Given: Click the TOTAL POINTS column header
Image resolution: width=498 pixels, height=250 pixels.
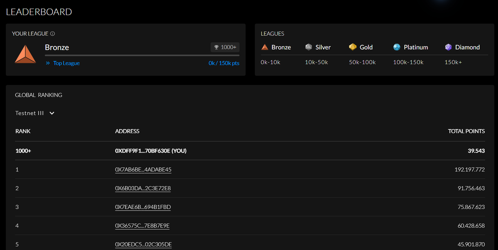Looking at the screenshot, I should [466, 131].
